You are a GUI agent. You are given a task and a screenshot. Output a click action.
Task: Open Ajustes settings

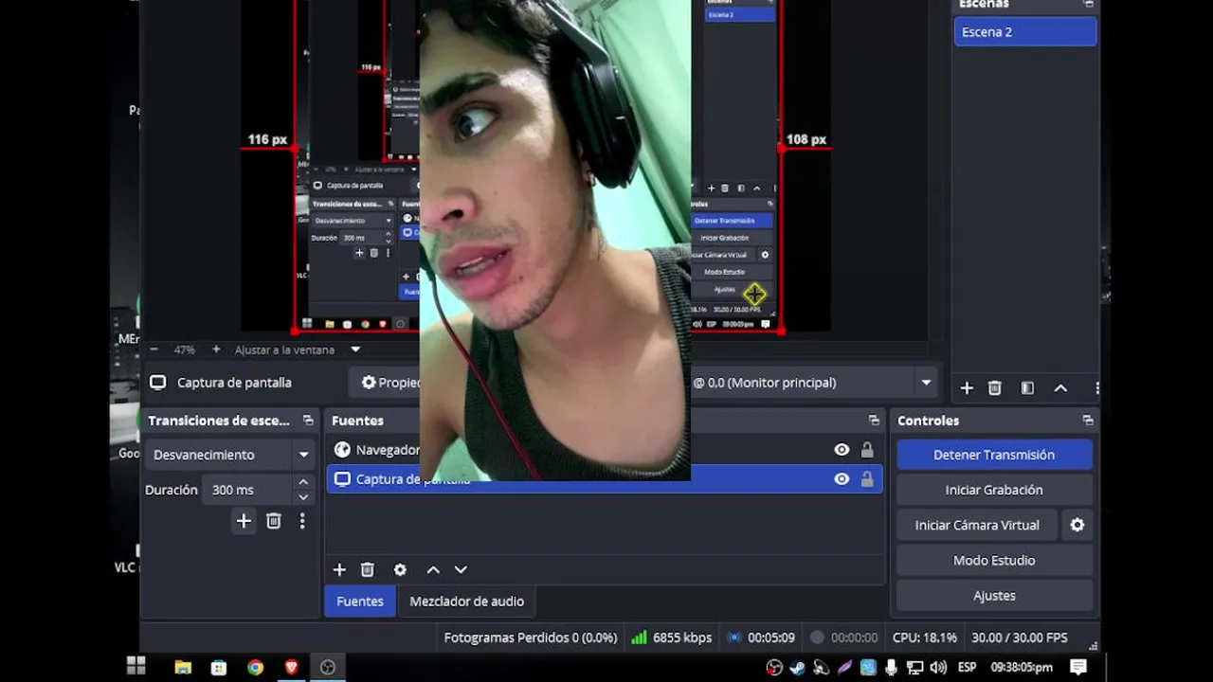point(994,595)
